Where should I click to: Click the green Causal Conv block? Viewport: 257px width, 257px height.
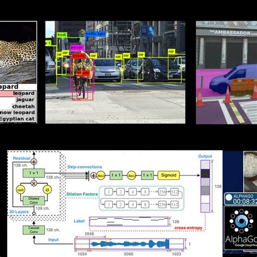(x=34, y=230)
